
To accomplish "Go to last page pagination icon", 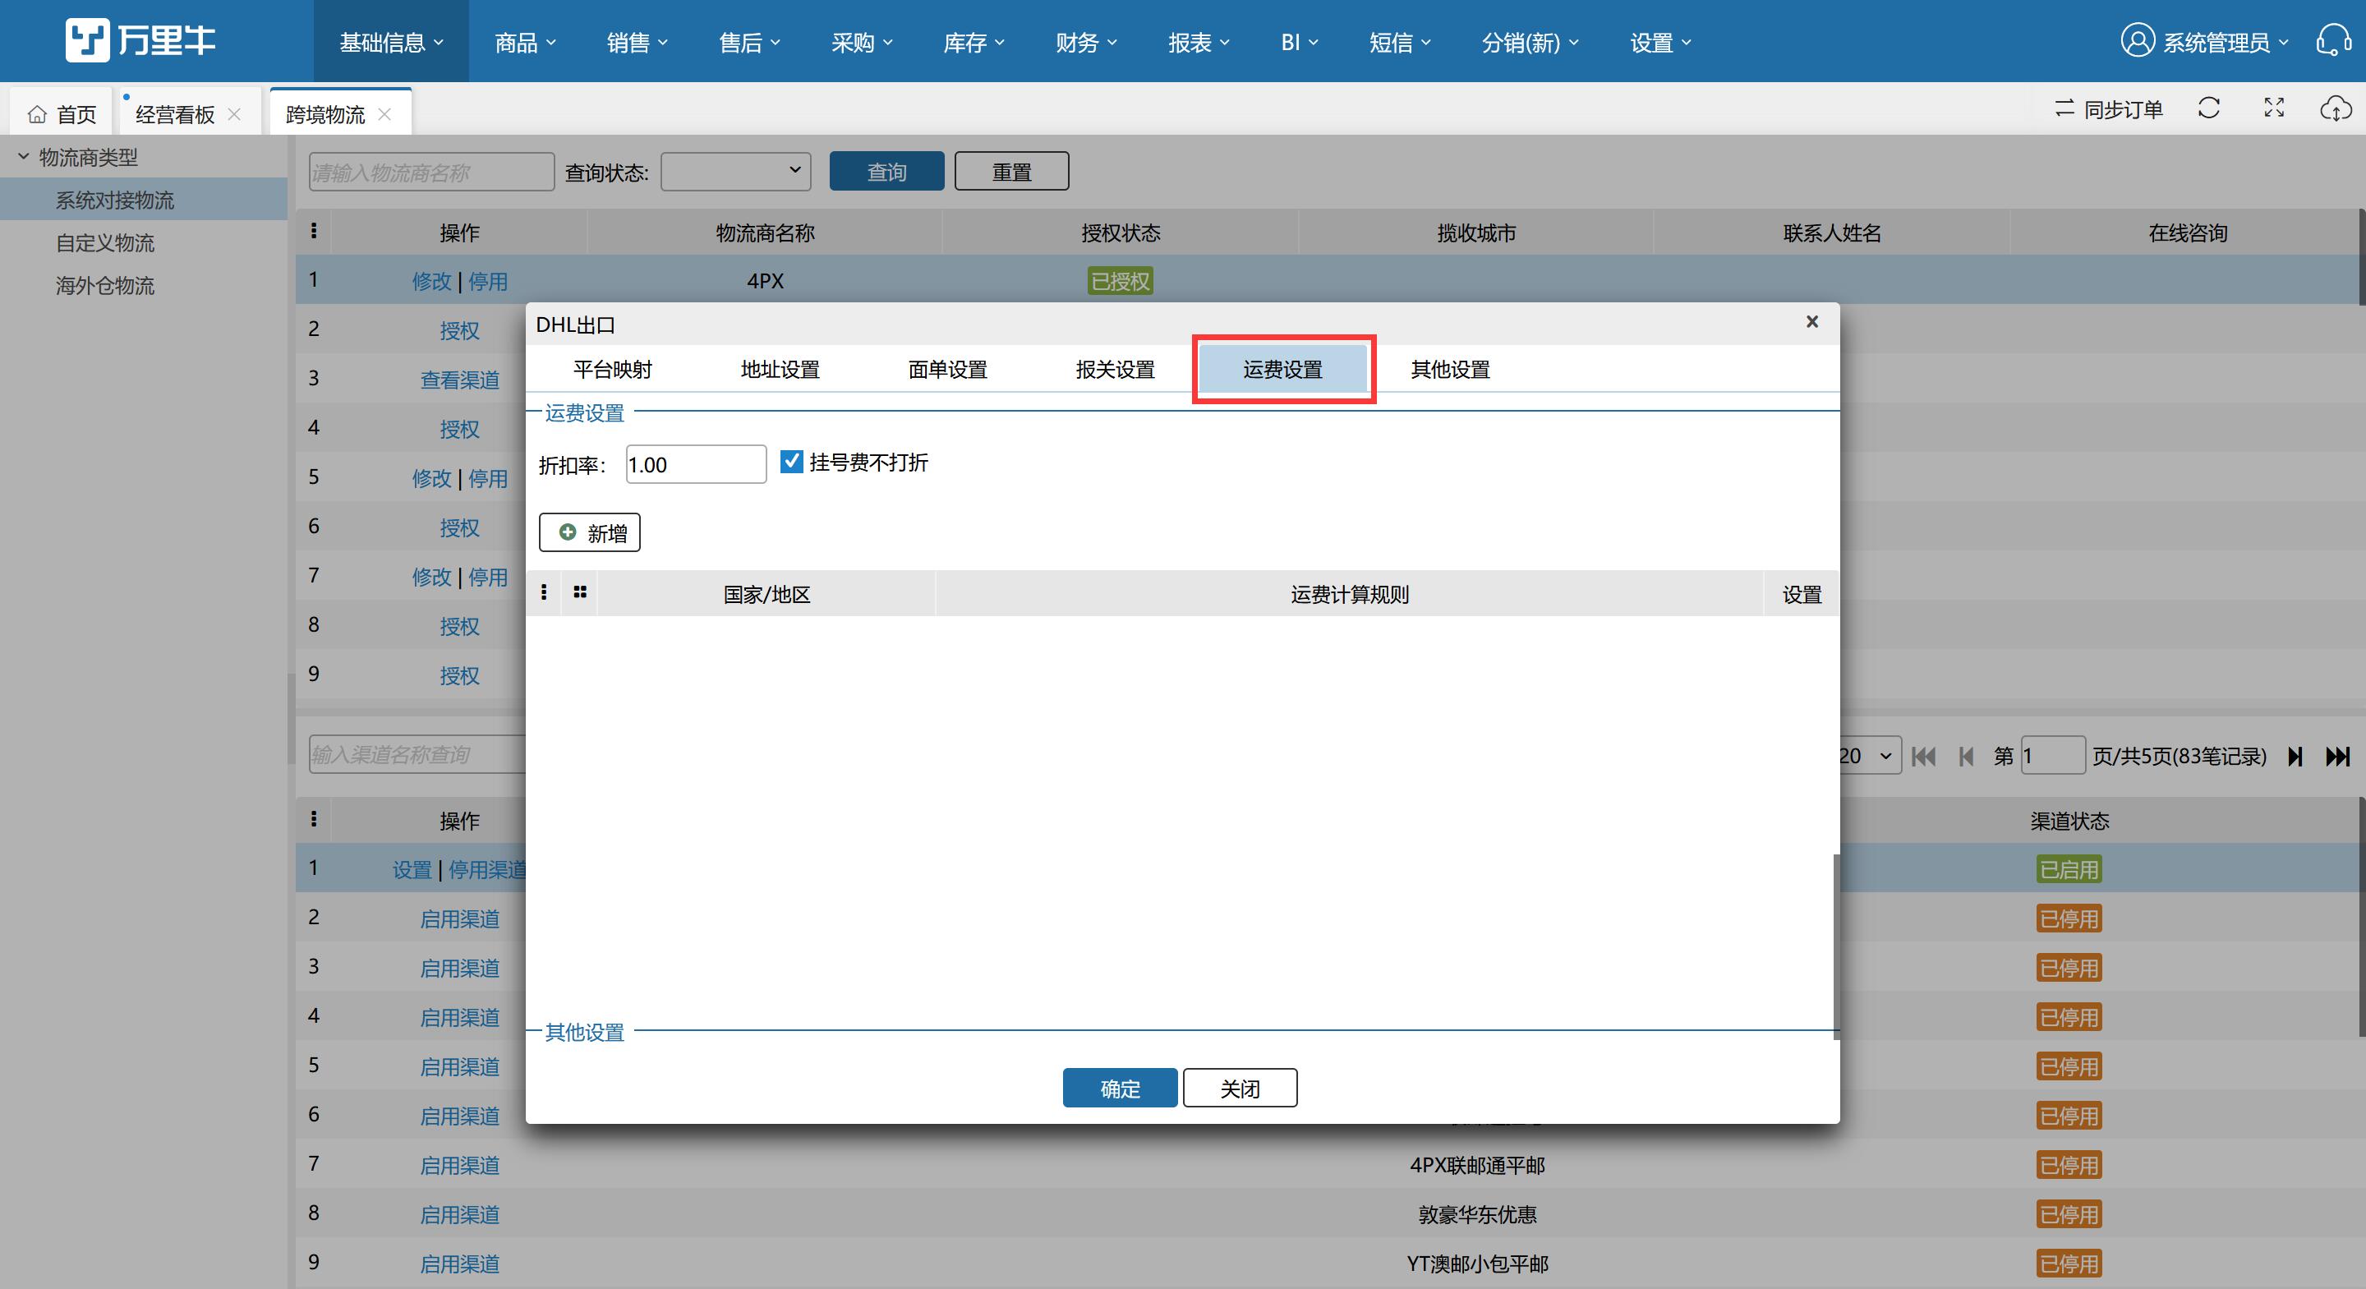I will (x=2337, y=756).
